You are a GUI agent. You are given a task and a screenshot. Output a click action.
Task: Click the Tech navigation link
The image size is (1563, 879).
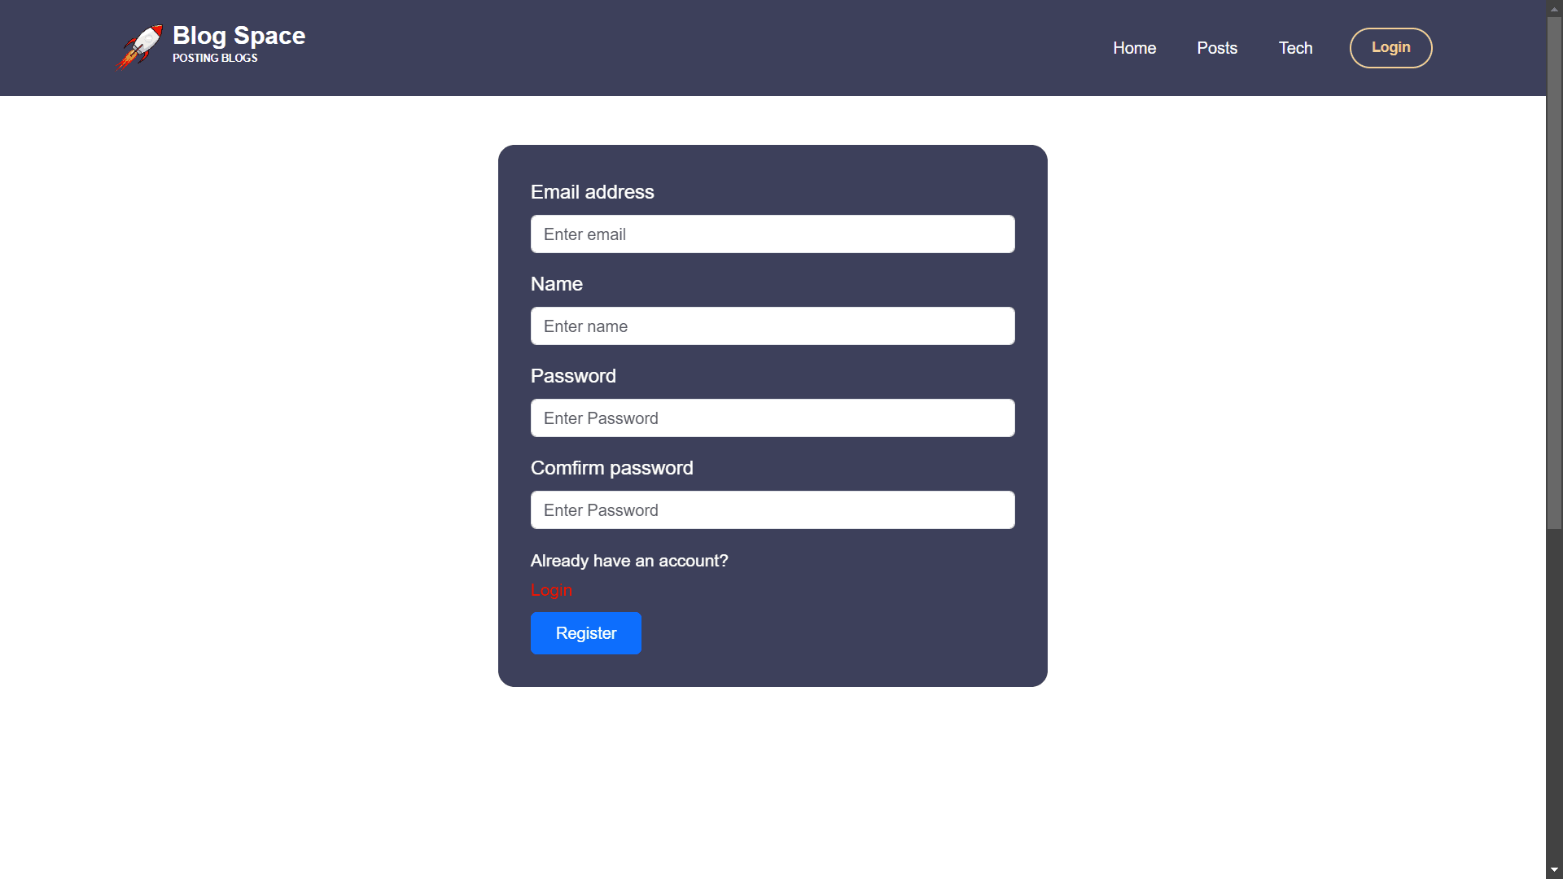(x=1296, y=47)
